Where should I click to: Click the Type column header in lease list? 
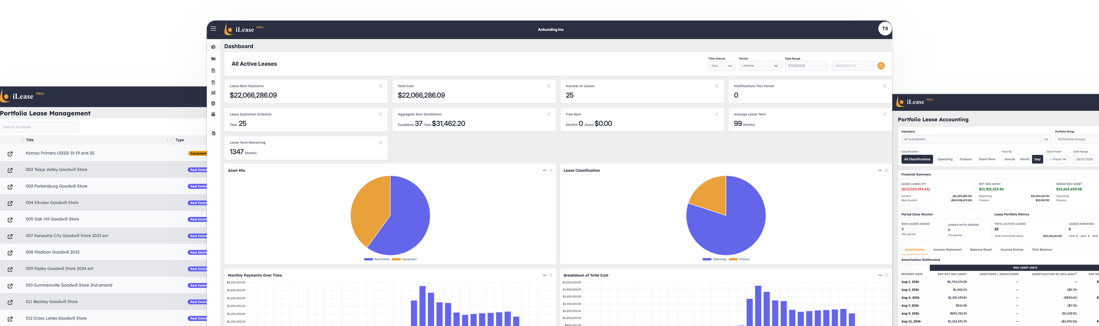(x=180, y=140)
